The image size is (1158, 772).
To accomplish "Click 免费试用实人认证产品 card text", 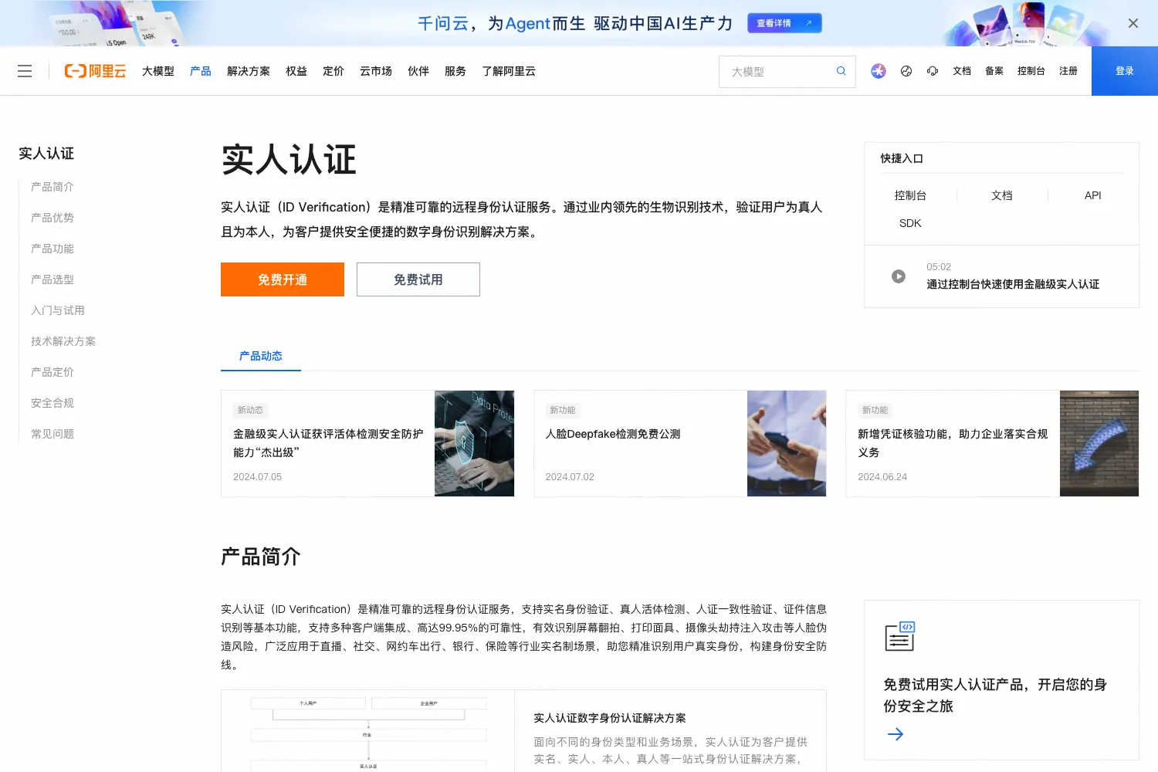I will 995,695.
